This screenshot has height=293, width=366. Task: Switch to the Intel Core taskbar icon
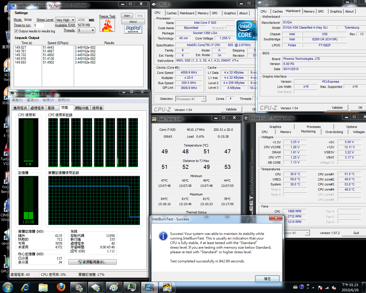(x=149, y=287)
